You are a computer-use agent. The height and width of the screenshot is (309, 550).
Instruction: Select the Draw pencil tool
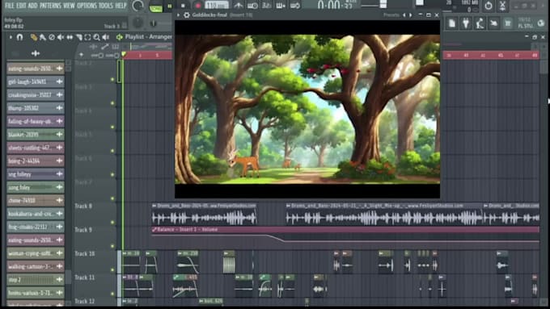tap(34, 37)
